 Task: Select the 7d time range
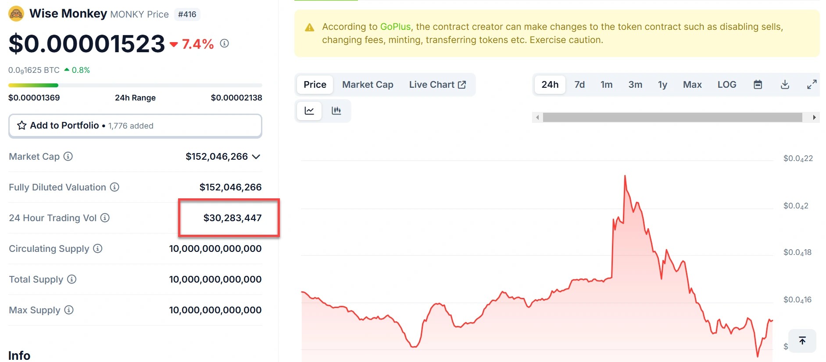[x=579, y=85]
